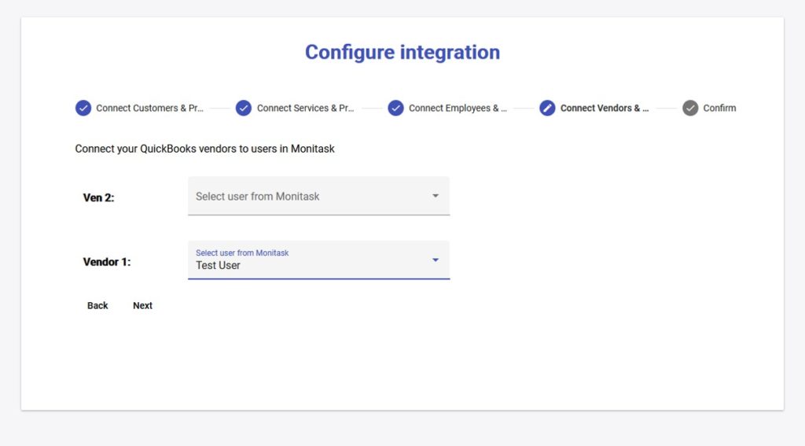The image size is (805, 446).
Task: Click the Vendor 1 vendor label
Action: click(107, 262)
